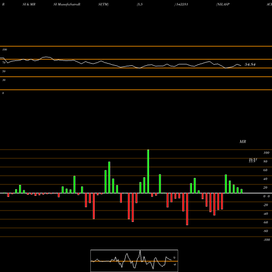Screen dimensions: 272x272
Task: Click the value 9 in mini chart
Action: point(174,257)
